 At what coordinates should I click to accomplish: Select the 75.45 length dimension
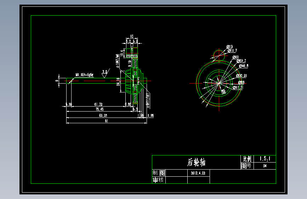click(x=100, y=109)
